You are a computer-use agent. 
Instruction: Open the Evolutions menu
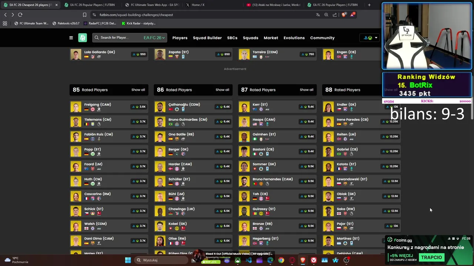point(294,38)
